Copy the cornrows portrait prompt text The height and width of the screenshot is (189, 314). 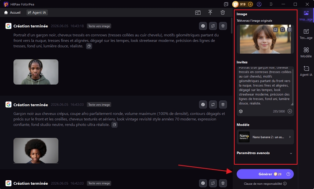pyautogui.click(x=89, y=46)
